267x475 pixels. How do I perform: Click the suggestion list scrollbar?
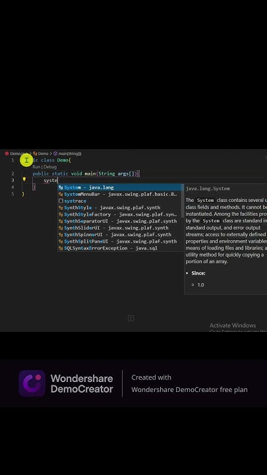point(183,201)
